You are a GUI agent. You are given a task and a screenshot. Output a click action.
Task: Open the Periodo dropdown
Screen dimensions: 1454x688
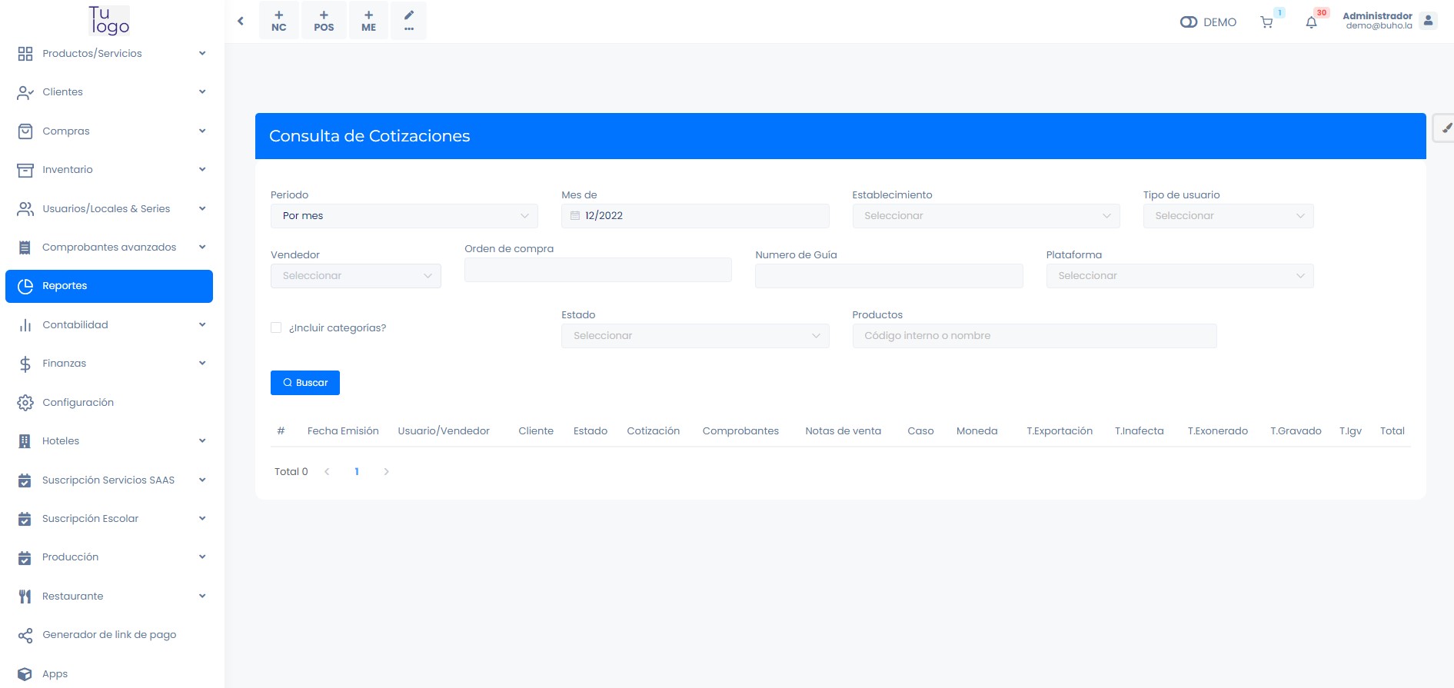pyautogui.click(x=404, y=216)
